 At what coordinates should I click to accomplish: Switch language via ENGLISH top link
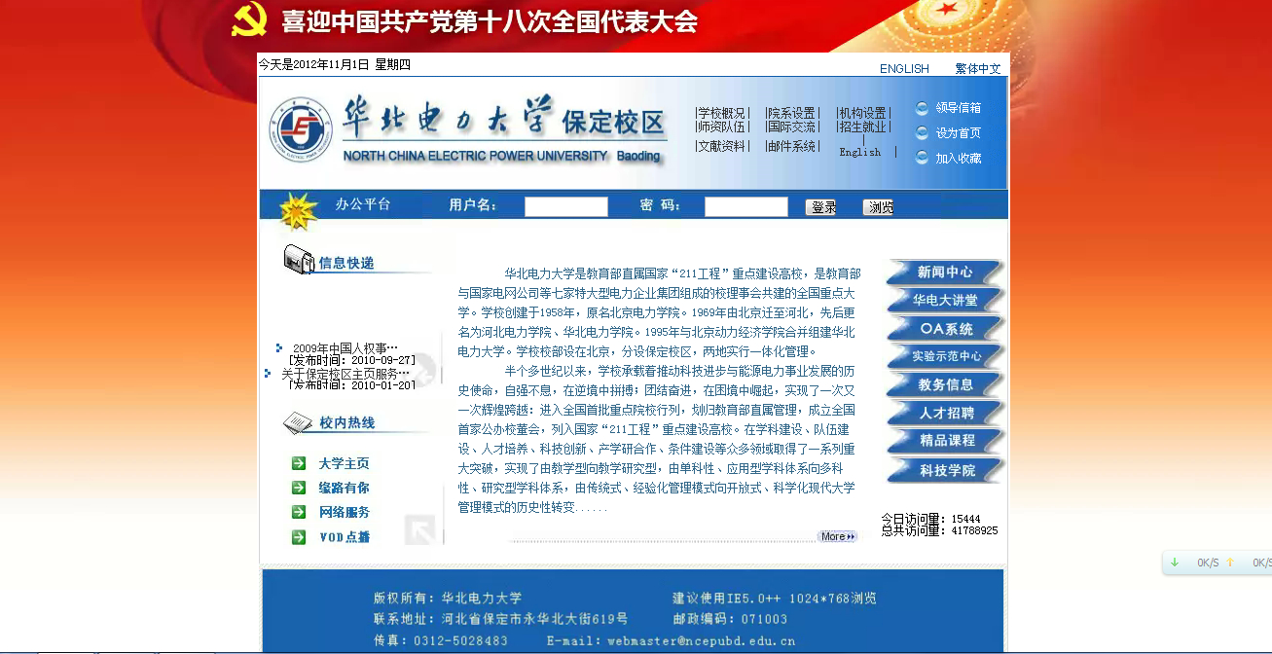click(904, 68)
